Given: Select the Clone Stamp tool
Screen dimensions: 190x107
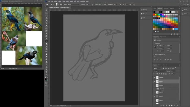Looking at the screenshot, I should click(46, 44).
